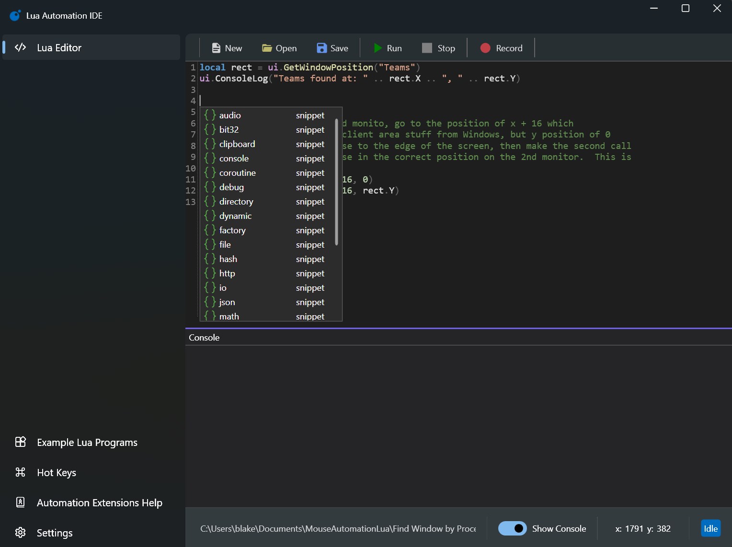The width and height of the screenshot is (732, 547).
Task: Click the Save floppy disk icon
Action: (x=322, y=48)
